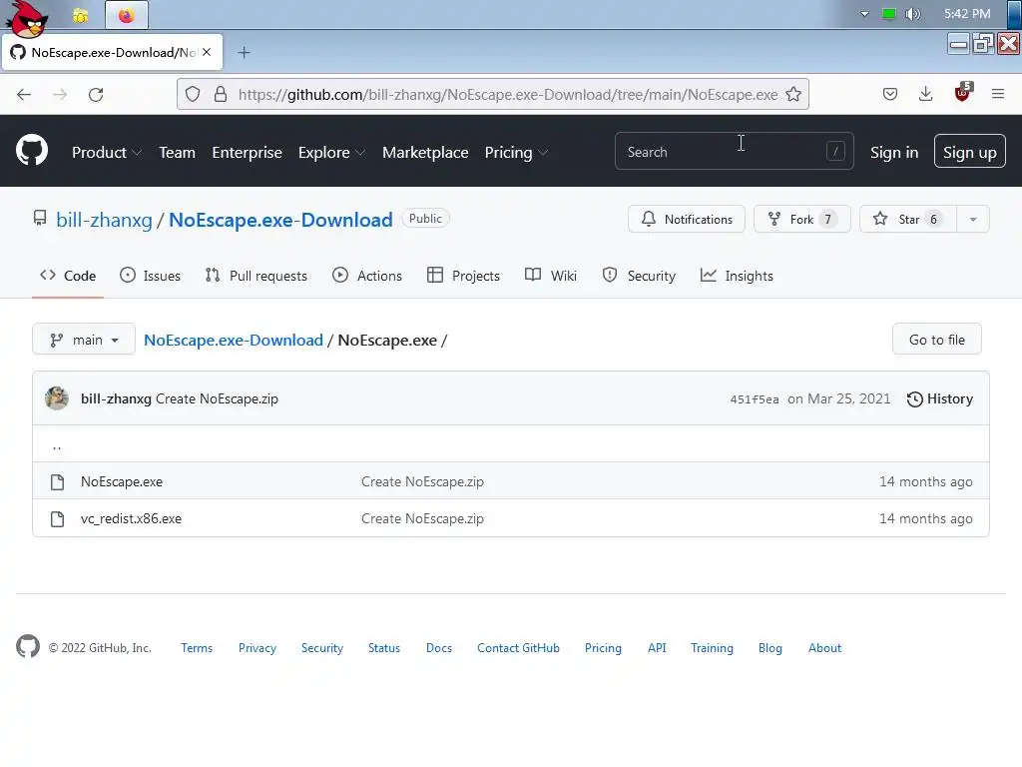The height and width of the screenshot is (767, 1022).
Task: Click the Firefox taskbar button
Action: tap(127, 16)
